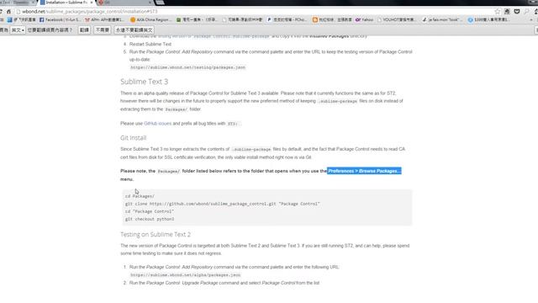Click the git clone command line
Image resolution: width=538 pixels, height=303 pixels.
coord(222,204)
